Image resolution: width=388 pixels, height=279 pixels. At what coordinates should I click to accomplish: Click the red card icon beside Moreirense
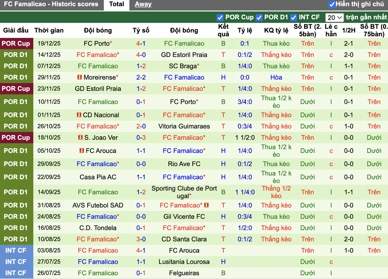point(79,78)
